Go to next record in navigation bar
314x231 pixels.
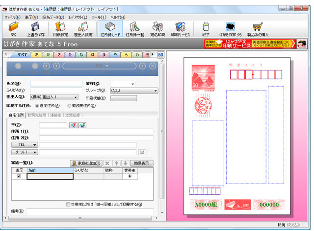[142, 66]
